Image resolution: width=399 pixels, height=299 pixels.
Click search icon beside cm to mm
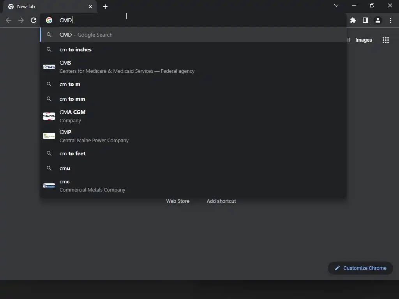(x=49, y=99)
